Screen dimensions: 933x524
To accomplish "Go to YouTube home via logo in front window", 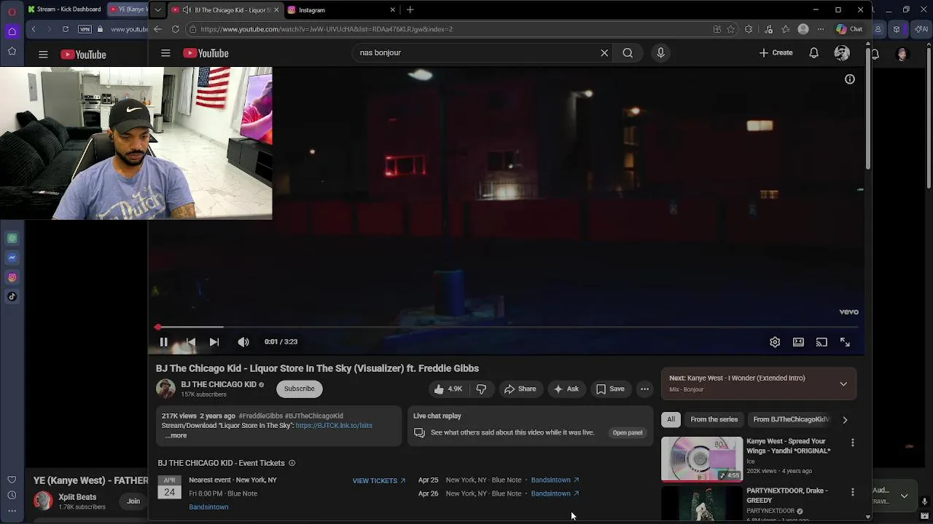I will coord(206,53).
